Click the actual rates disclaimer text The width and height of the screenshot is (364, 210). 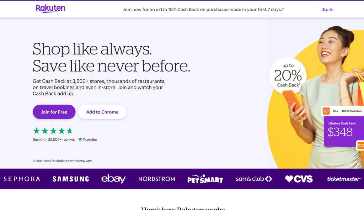[x=62, y=161]
